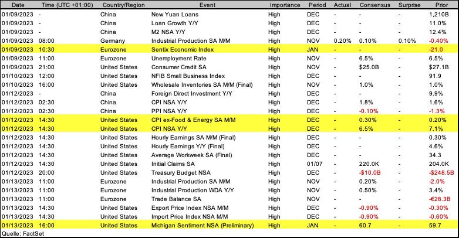
Task: Select the NFIB Small Business Index event
Action: (x=188, y=76)
